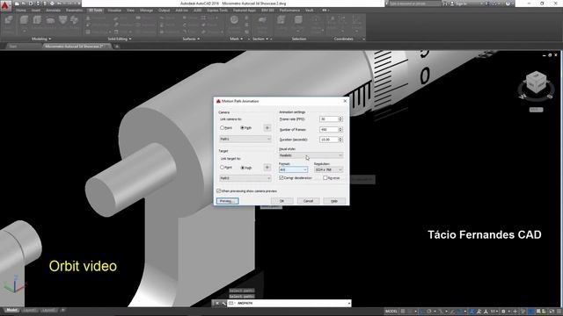Click the target pick-path plus button
Viewport: 563px width, 316px height.
pyautogui.click(x=267, y=168)
